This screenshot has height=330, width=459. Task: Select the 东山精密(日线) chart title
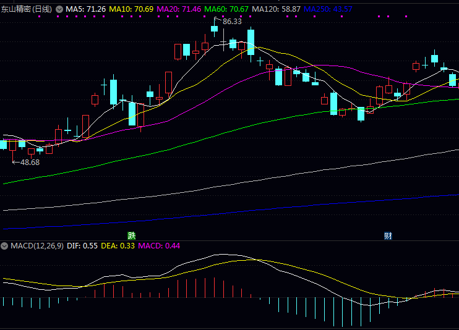pos(27,9)
